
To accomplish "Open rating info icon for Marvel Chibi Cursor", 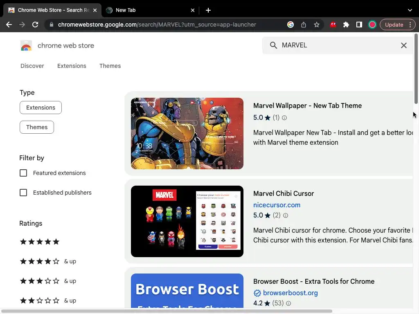I will pos(285,215).
